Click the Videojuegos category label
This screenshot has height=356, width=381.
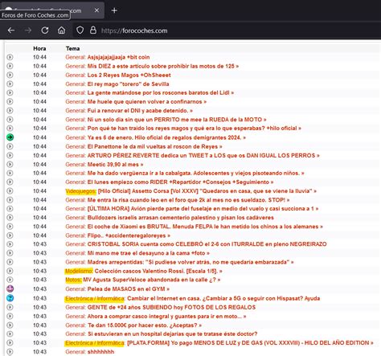click(x=80, y=191)
